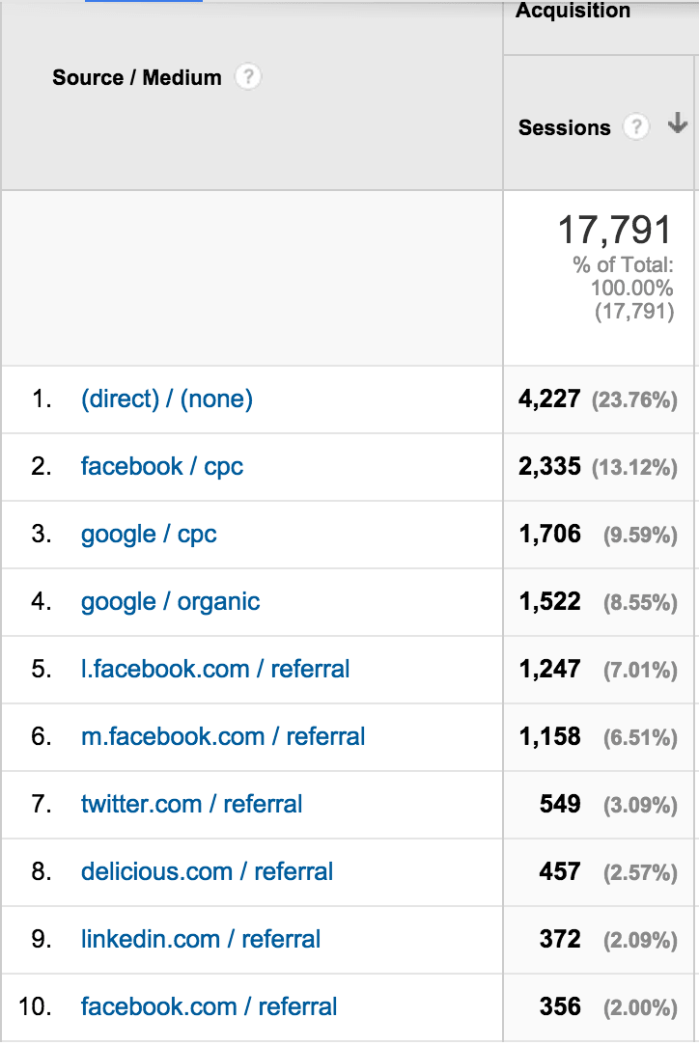Open the l.facebook.com / referral link
The width and height of the screenshot is (699, 1046).
coord(215,669)
